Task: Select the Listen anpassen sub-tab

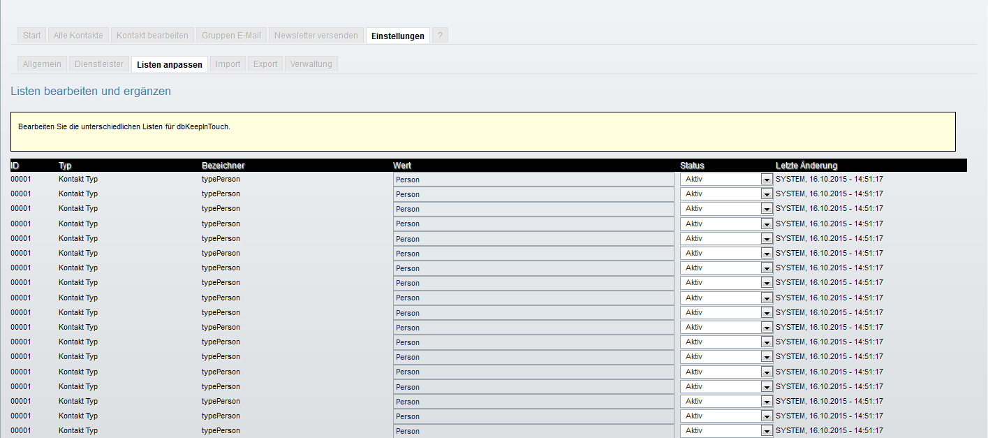Action: (170, 64)
